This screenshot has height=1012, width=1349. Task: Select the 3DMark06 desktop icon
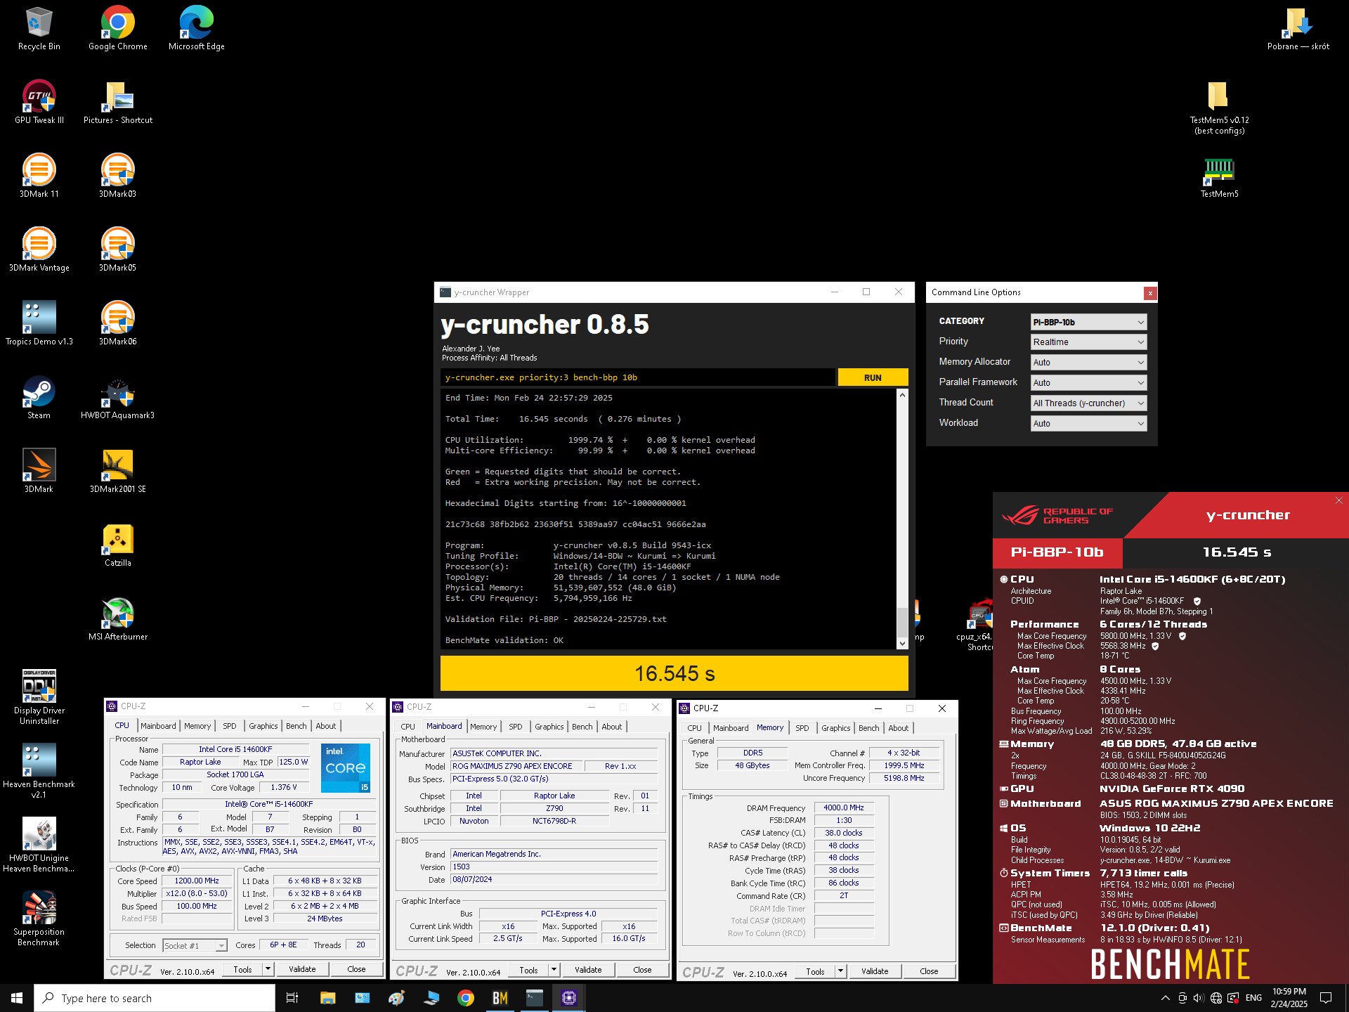point(117,325)
